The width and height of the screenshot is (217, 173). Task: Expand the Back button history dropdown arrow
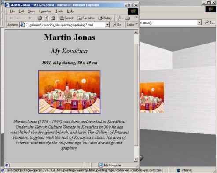(24, 18)
